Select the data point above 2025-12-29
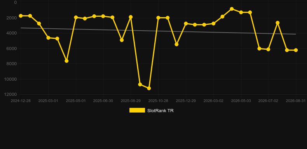 pos(186,23)
